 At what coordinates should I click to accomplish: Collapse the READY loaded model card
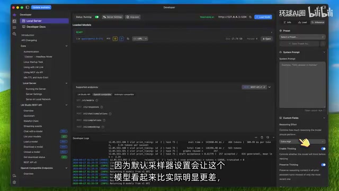(x=272, y=32)
